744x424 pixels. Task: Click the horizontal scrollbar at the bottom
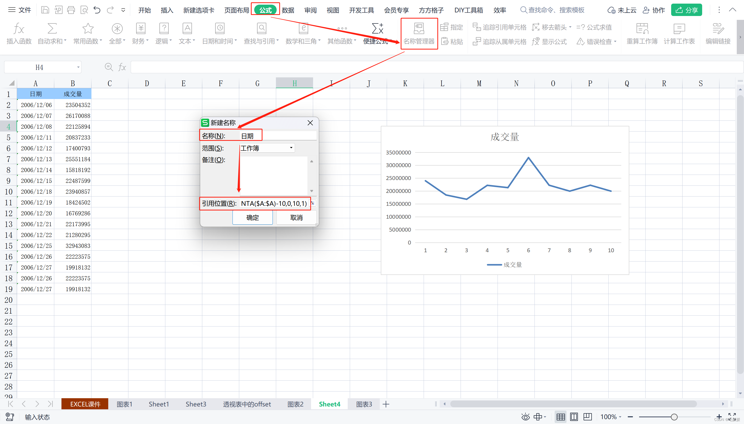(x=574, y=404)
